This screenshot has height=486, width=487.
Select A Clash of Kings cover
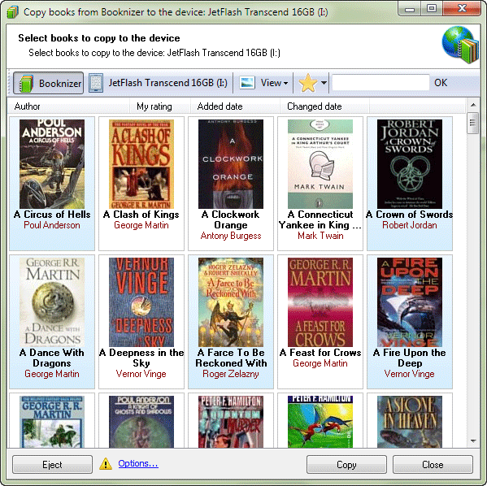click(x=141, y=164)
